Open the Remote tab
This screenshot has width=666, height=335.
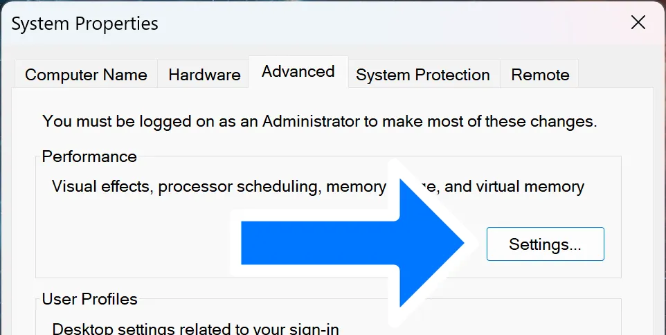coord(540,75)
